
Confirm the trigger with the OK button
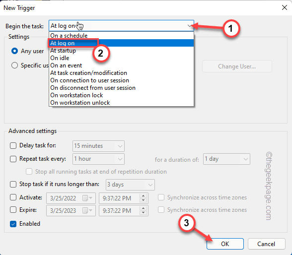[x=225, y=244]
